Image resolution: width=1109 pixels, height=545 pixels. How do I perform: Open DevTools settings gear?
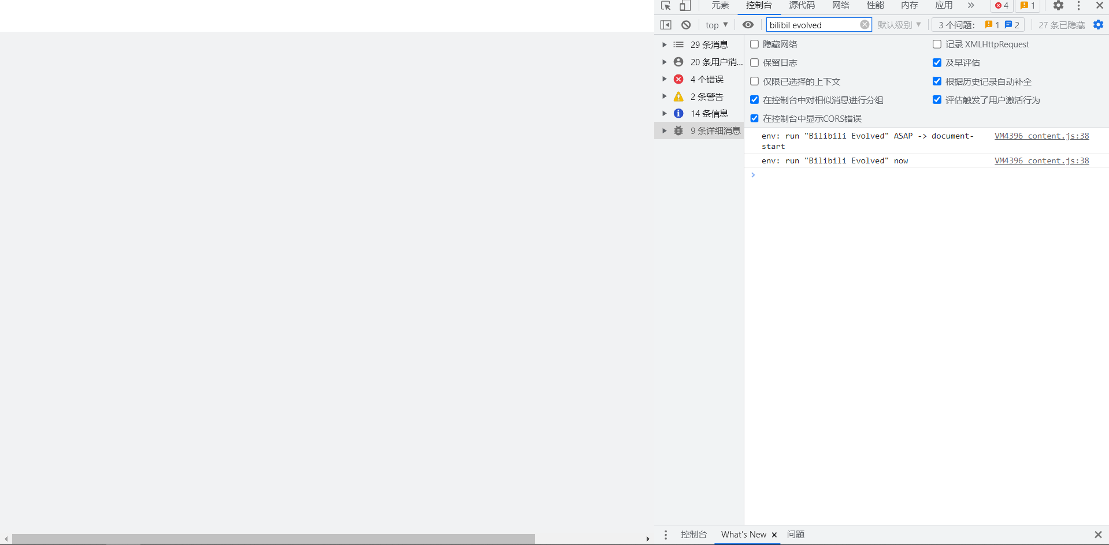point(1058,6)
